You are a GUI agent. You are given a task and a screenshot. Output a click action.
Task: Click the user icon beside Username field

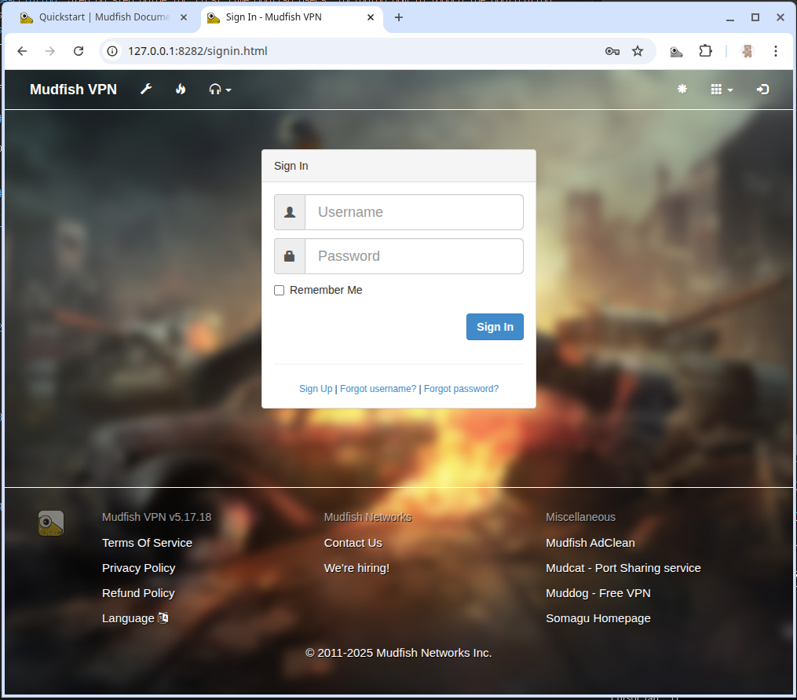tap(290, 212)
